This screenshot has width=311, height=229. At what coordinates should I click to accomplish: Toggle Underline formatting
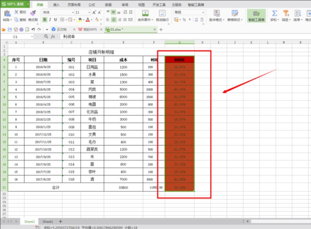(56, 19)
